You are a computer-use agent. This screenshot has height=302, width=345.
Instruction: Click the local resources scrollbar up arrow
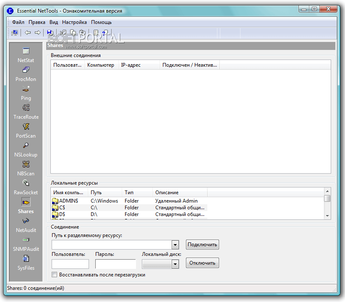pyautogui.click(x=327, y=191)
